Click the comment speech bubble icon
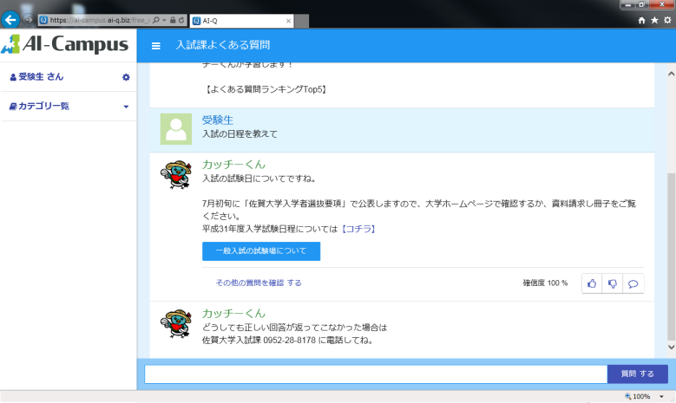Viewport: 676px width, 403px height. [x=633, y=283]
